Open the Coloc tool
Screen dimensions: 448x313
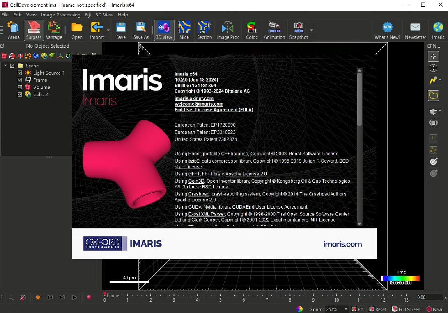(251, 30)
